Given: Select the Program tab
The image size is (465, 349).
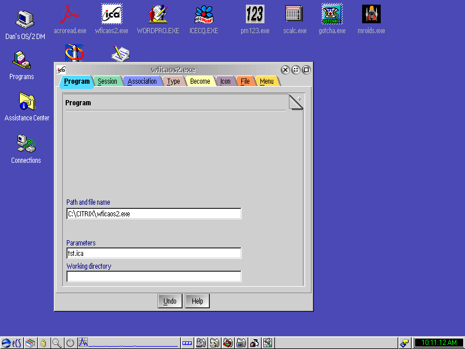Looking at the screenshot, I should (77, 81).
